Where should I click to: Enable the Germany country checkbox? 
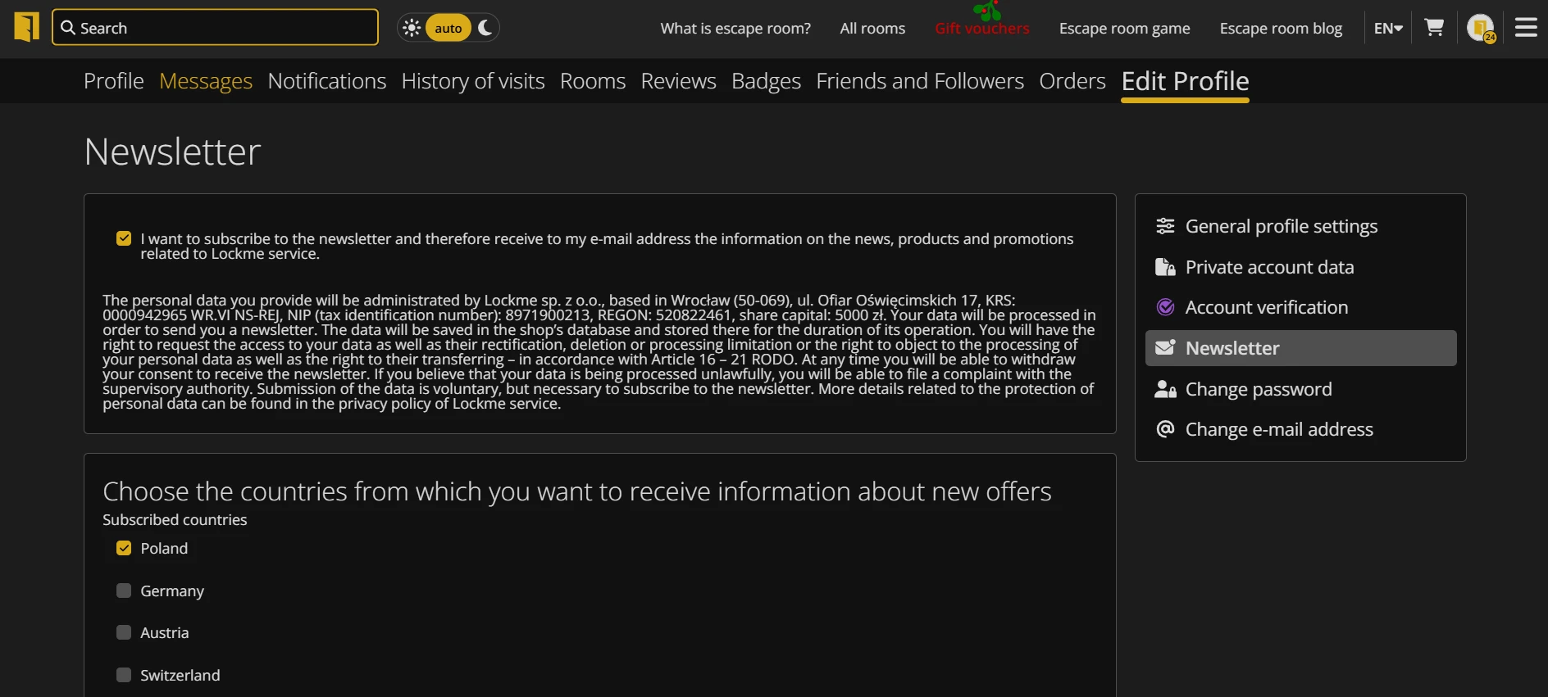point(124,591)
